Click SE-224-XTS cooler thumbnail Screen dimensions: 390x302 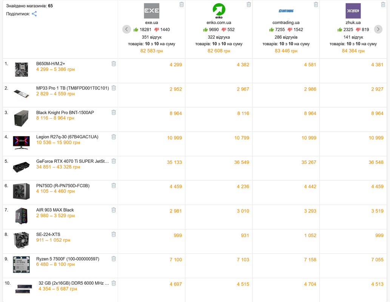[22, 240]
